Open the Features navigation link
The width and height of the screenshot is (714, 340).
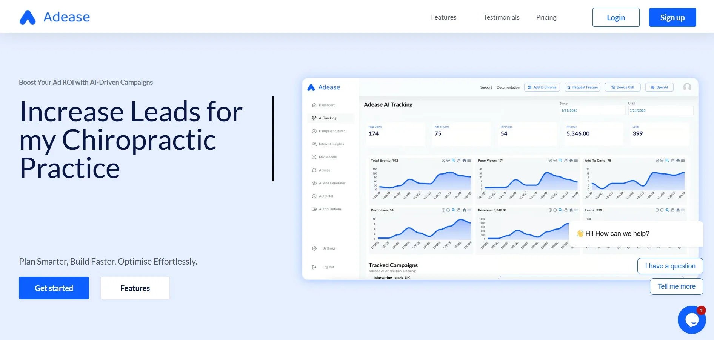(x=443, y=17)
